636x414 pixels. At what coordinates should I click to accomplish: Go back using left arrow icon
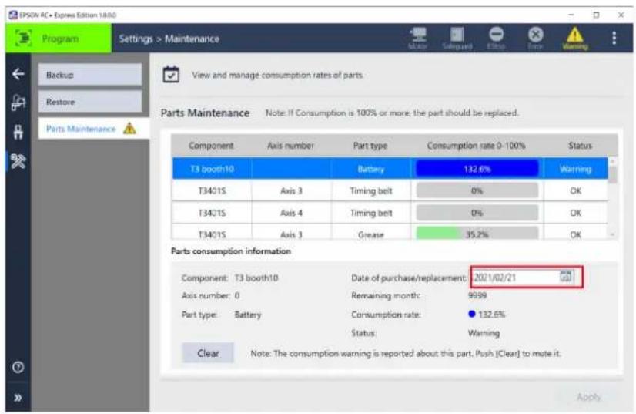18,74
